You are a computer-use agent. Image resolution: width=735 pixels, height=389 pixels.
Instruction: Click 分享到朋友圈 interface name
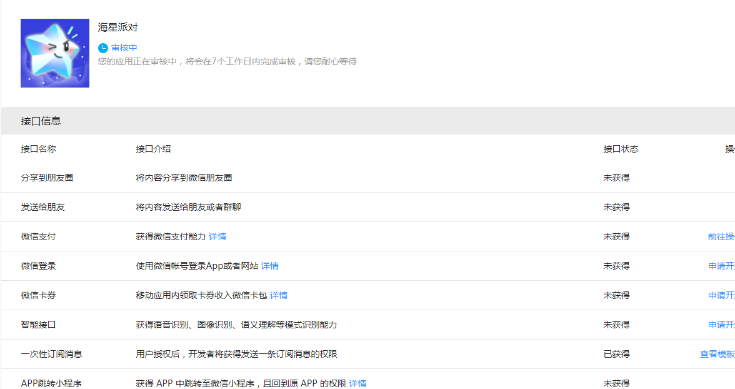click(47, 178)
